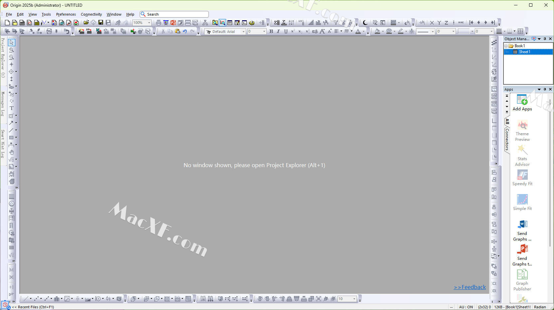Launch the Graph Publisher app
This screenshot has height=310, width=554.
coord(522,280)
